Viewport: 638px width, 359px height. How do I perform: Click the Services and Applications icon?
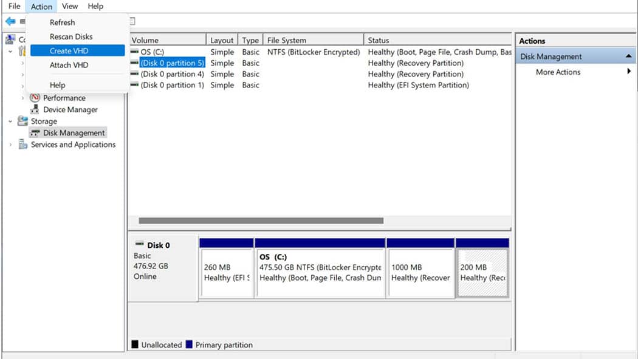tap(23, 145)
